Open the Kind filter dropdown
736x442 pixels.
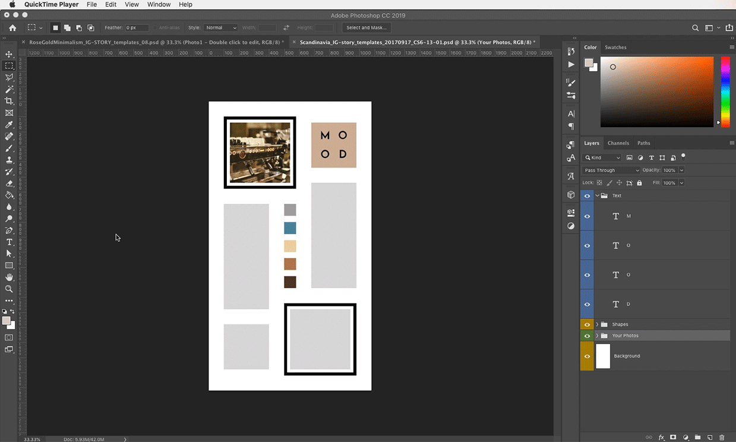tap(602, 157)
